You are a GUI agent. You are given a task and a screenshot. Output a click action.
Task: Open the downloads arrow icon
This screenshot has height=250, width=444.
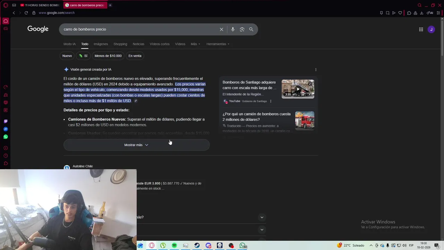[x=421, y=13]
